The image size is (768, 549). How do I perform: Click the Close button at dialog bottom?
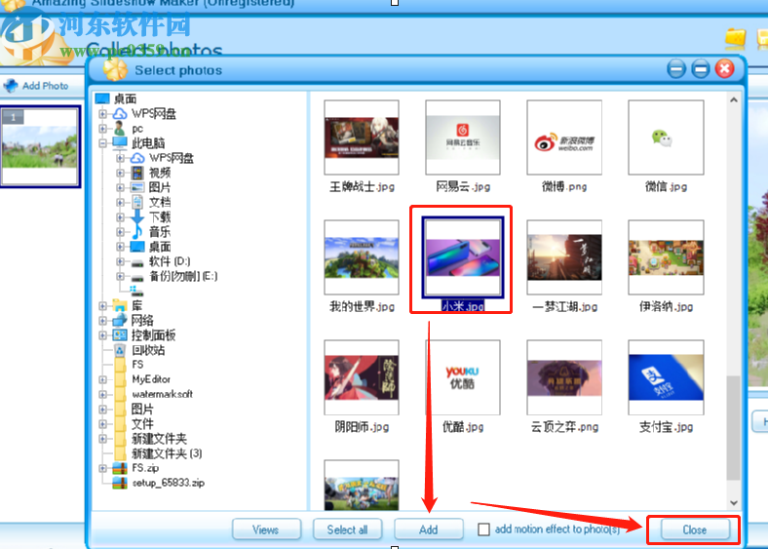(695, 529)
